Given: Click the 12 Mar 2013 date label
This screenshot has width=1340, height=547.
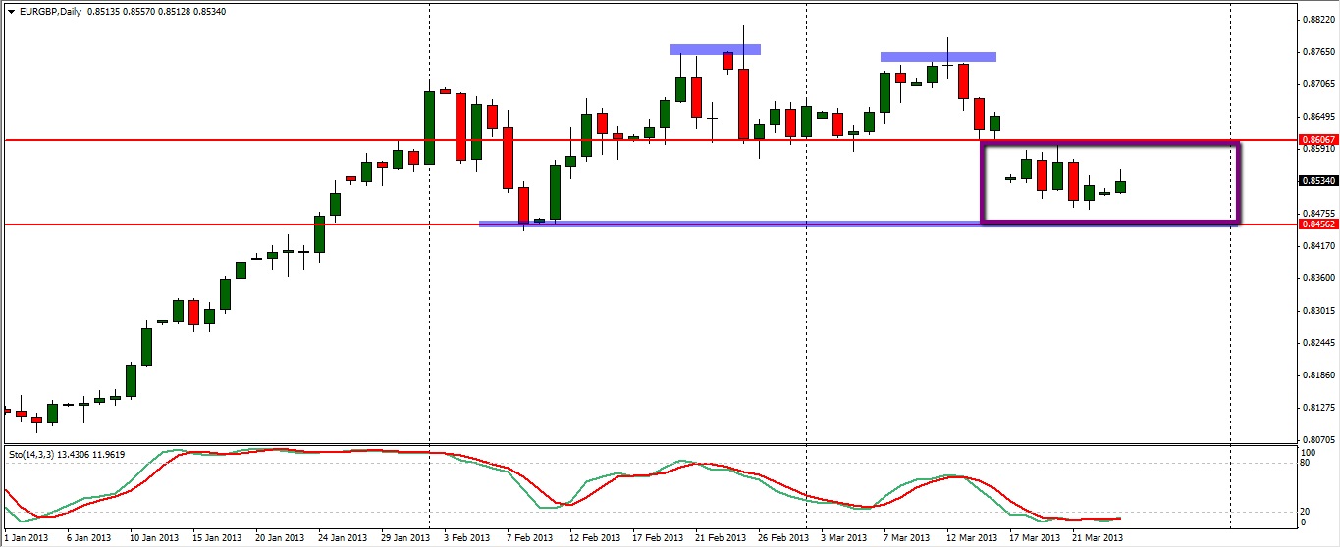Looking at the screenshot, I should pyautogui.click(x=973, y=538).
